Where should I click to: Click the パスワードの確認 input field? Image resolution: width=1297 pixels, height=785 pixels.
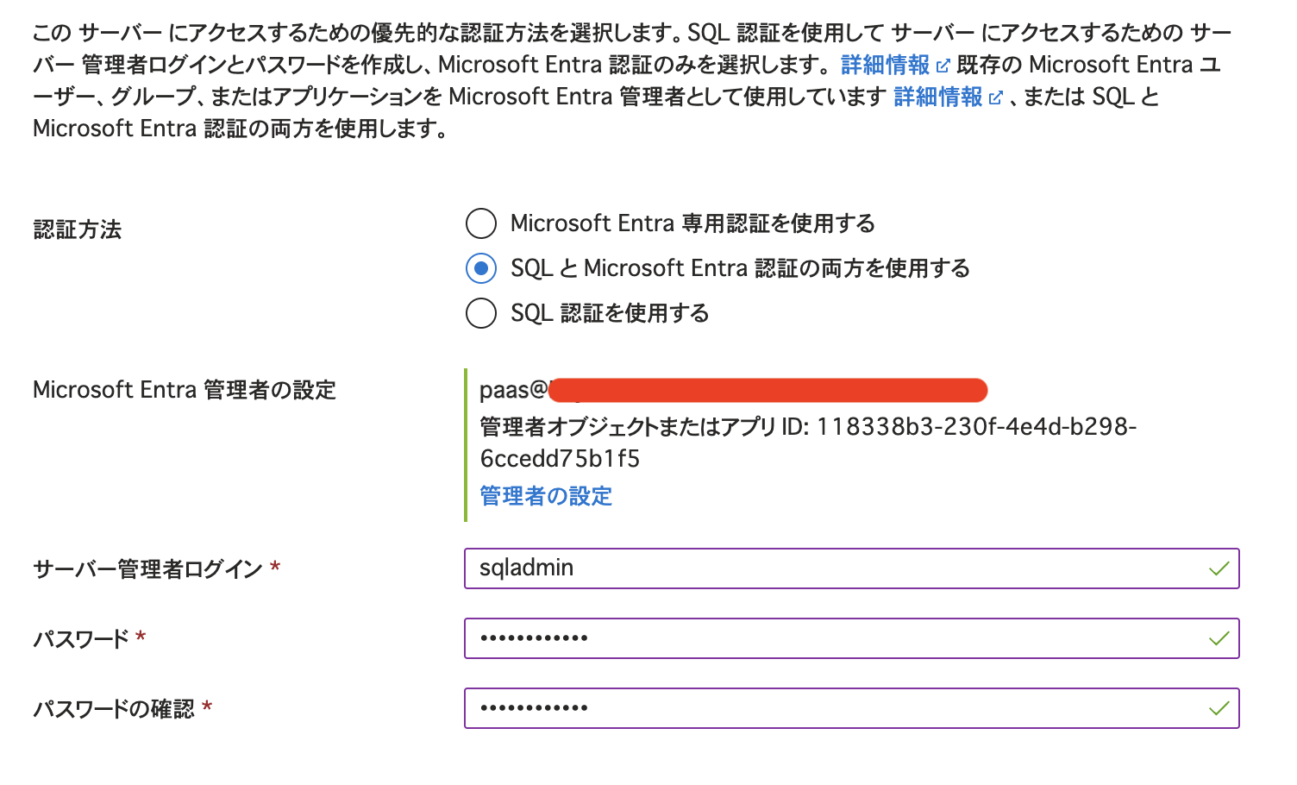coord(851,707)
